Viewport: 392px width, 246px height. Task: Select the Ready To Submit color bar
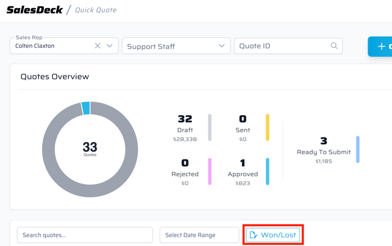pos(357,150)
